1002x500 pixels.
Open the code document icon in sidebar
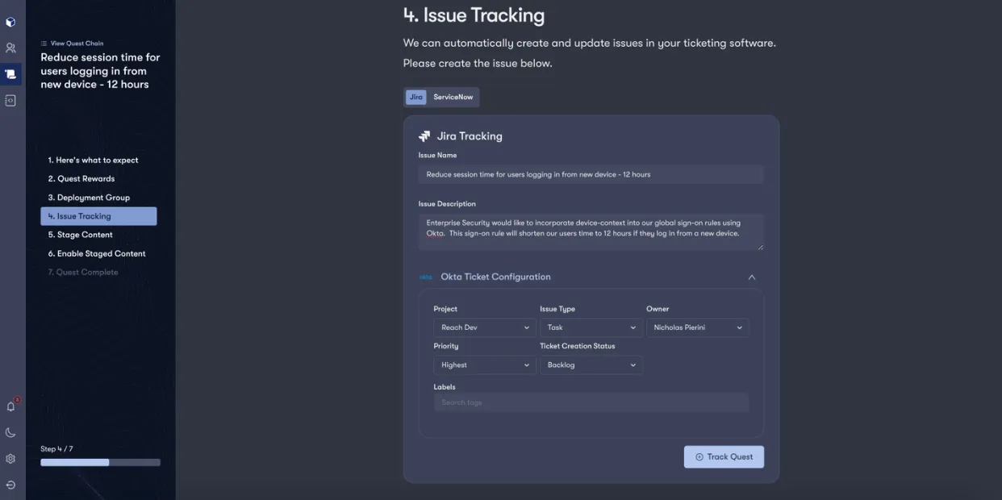coord(10,101)
